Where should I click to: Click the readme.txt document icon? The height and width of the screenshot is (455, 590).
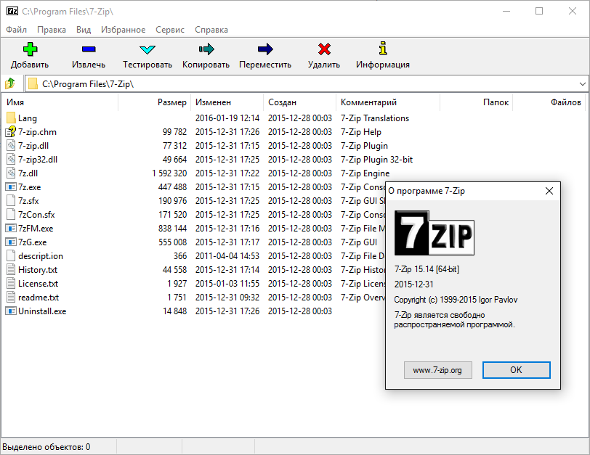pos(11,298)
